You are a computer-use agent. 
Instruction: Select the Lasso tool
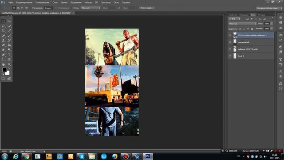pyautogui.click(x=4, y=26)
